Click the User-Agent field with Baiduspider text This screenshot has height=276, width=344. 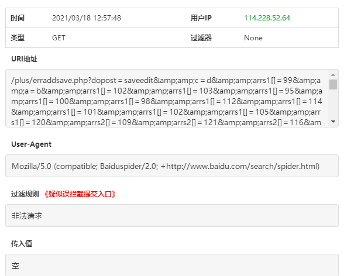point(172,165)
